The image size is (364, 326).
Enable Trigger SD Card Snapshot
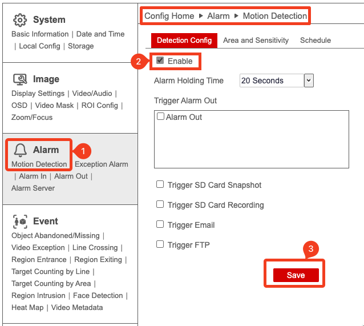click(160, 185)
